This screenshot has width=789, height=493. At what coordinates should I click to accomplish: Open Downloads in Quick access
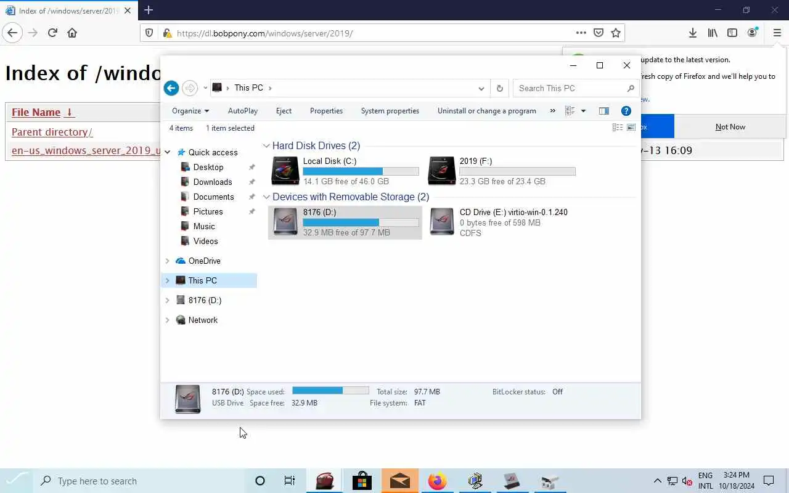(x=213, y=182)
